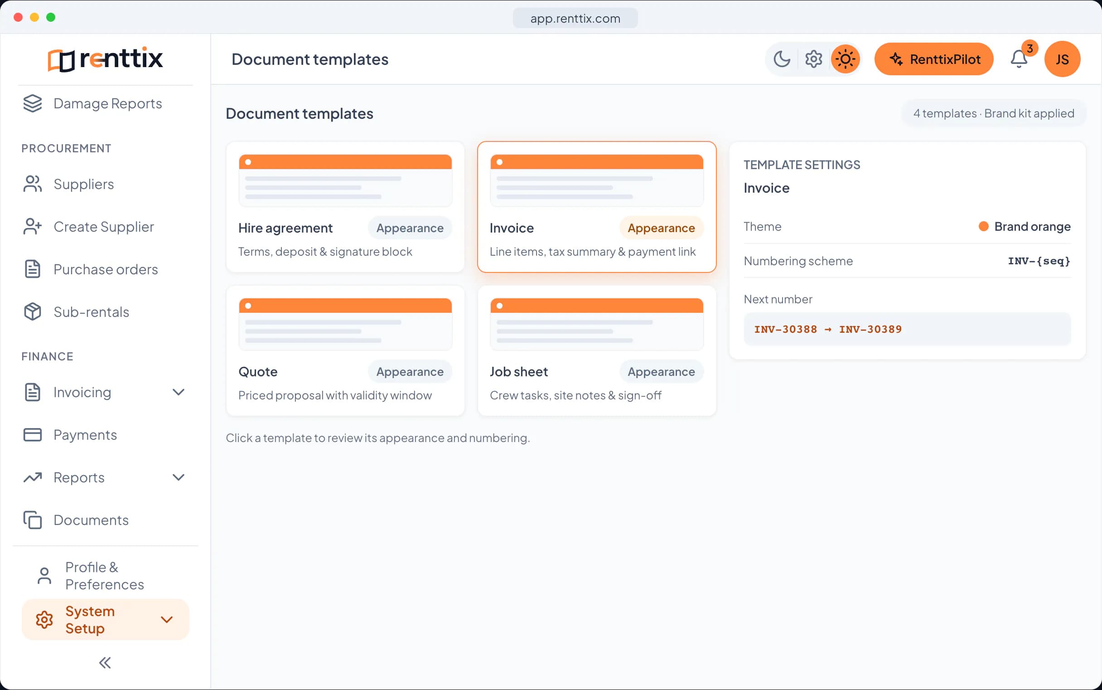Open Appearance for Job sheet

[x=661, y=372]
